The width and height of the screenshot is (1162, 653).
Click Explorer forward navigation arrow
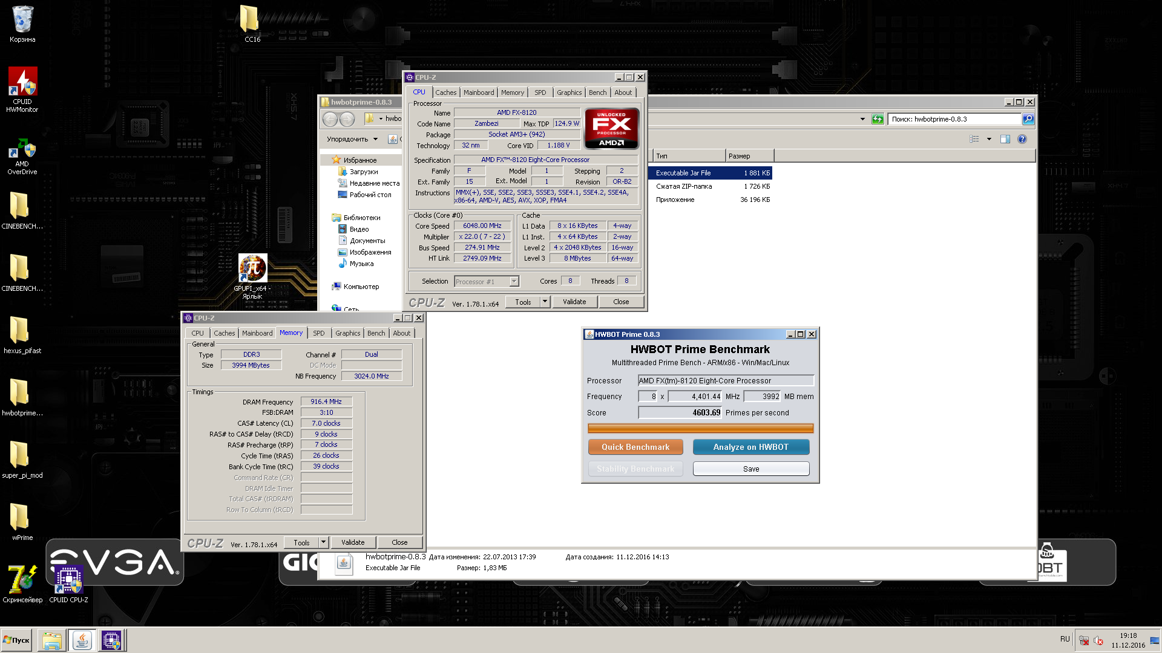347,119
